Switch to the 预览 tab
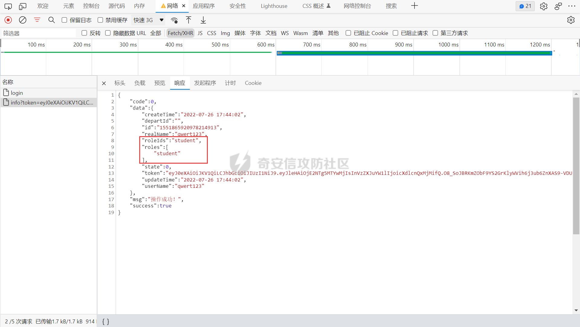580x327 pixels. (x=159, y=83)
